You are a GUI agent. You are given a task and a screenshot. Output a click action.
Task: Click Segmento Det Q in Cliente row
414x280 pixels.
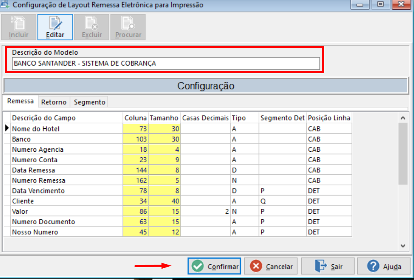282,201
